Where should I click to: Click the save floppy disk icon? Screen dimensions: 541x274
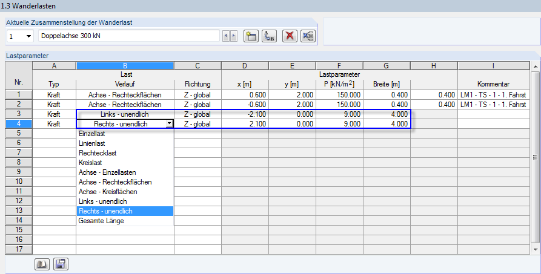(61, 264)
